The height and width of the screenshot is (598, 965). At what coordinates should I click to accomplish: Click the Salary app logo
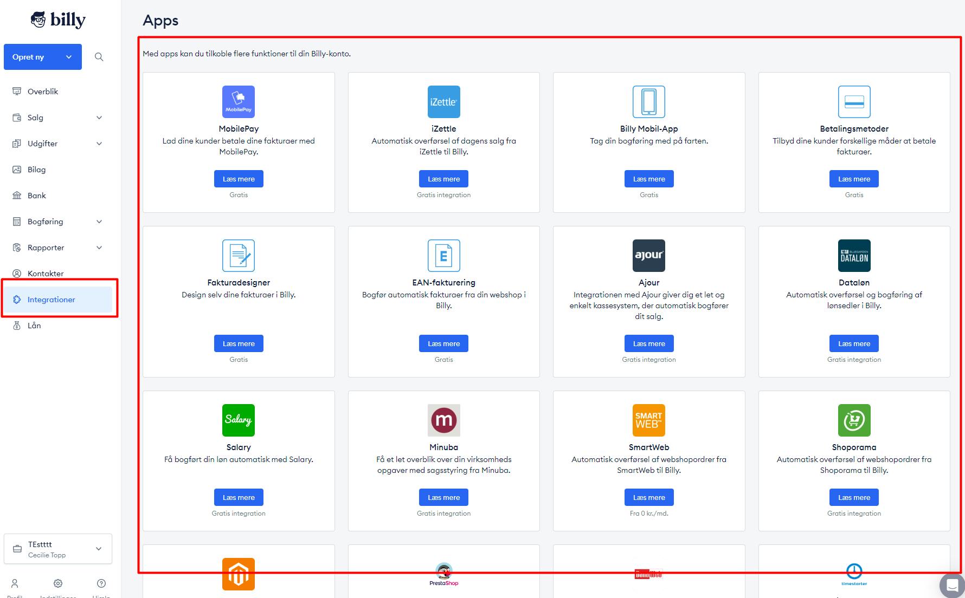coord(239,420)
